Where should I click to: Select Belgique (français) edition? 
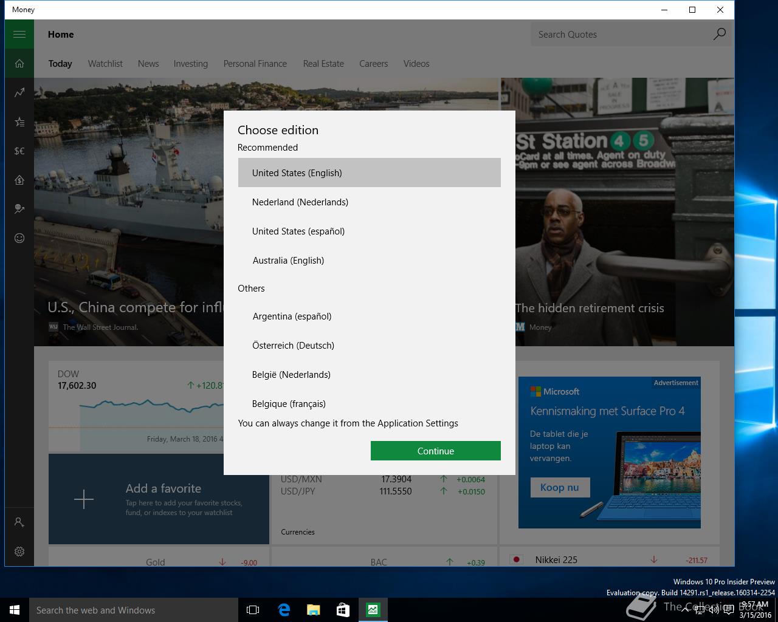370,402
